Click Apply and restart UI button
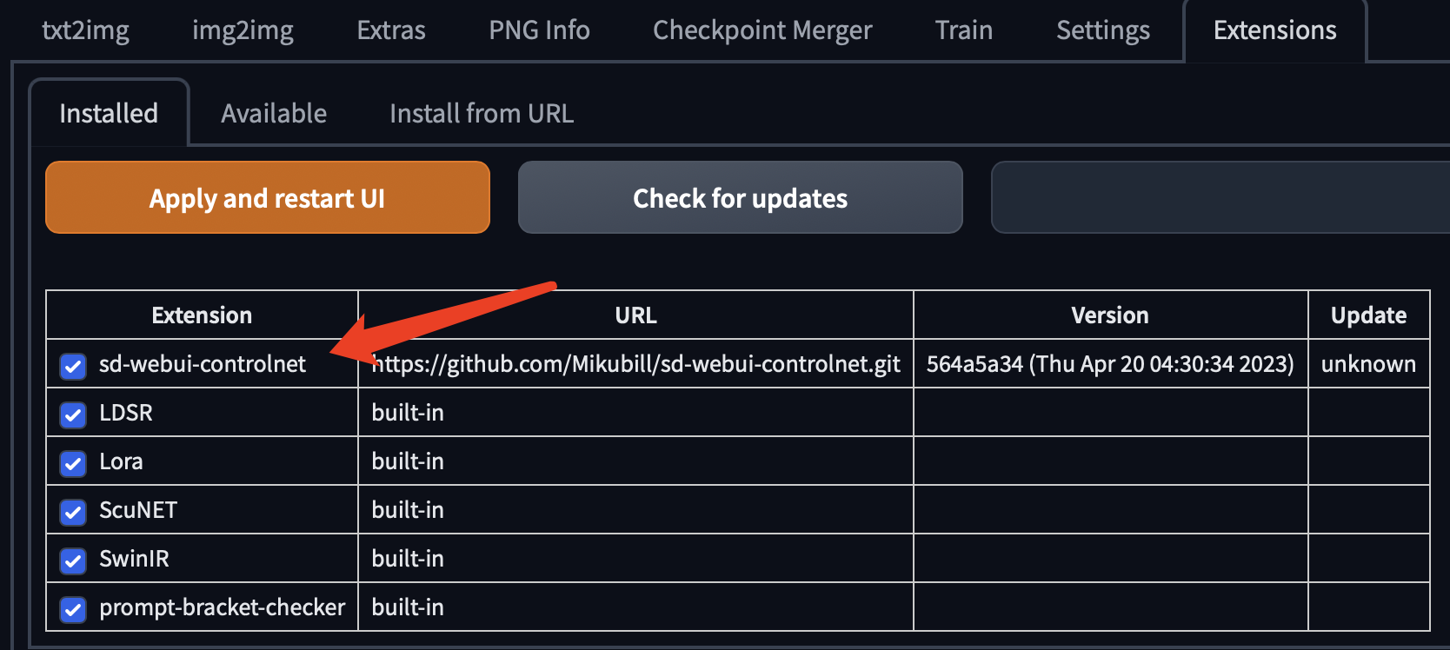Viewport: 1450px width, 650px height. click(x=268, y=197)
